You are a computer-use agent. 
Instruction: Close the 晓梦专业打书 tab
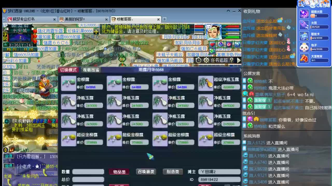click(x=54, y=19)
